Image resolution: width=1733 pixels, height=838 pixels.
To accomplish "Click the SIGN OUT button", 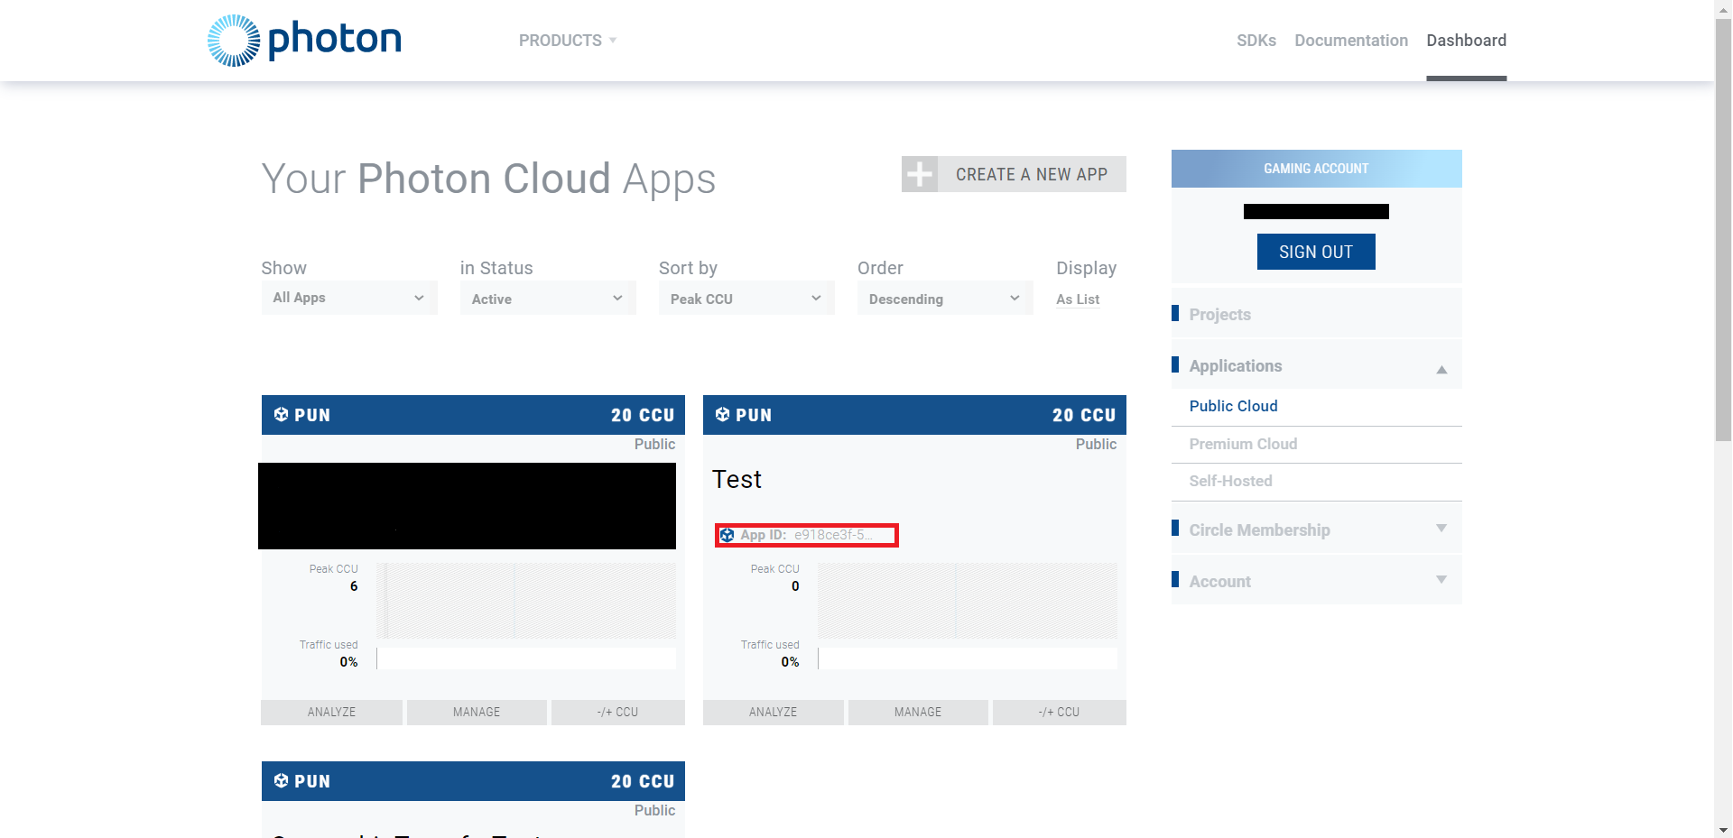I will click(x=1316, y=252).
